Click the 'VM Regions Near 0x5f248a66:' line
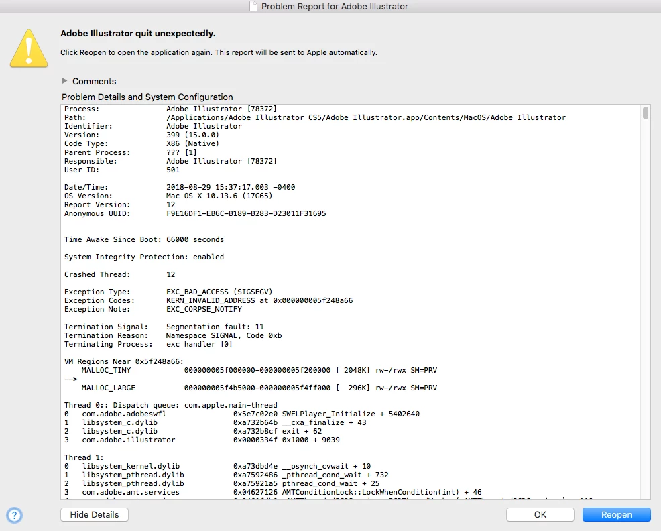This screenshot has width=661, height=531. [x=123, y=362]
